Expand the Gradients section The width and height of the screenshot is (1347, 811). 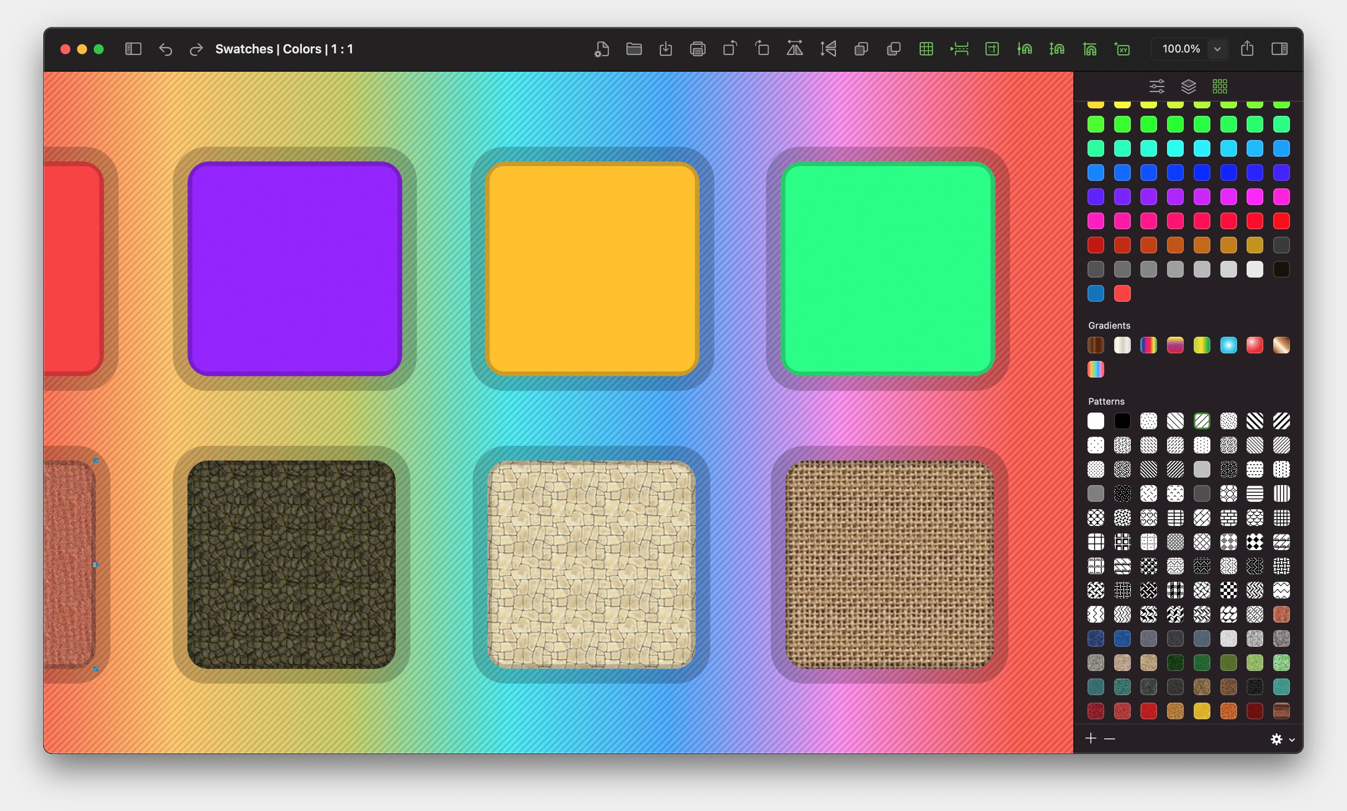click(1108, 325)
